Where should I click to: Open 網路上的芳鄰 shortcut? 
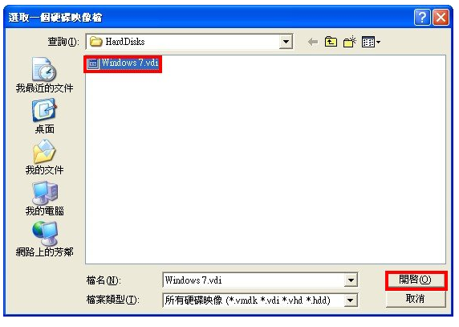pyautogui.click(x=44, y=239)
